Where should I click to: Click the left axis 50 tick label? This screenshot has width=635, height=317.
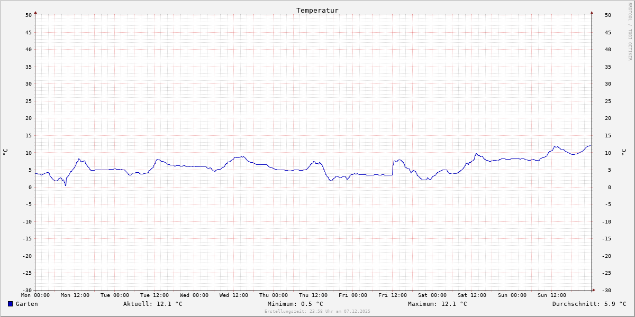(29, 15)
